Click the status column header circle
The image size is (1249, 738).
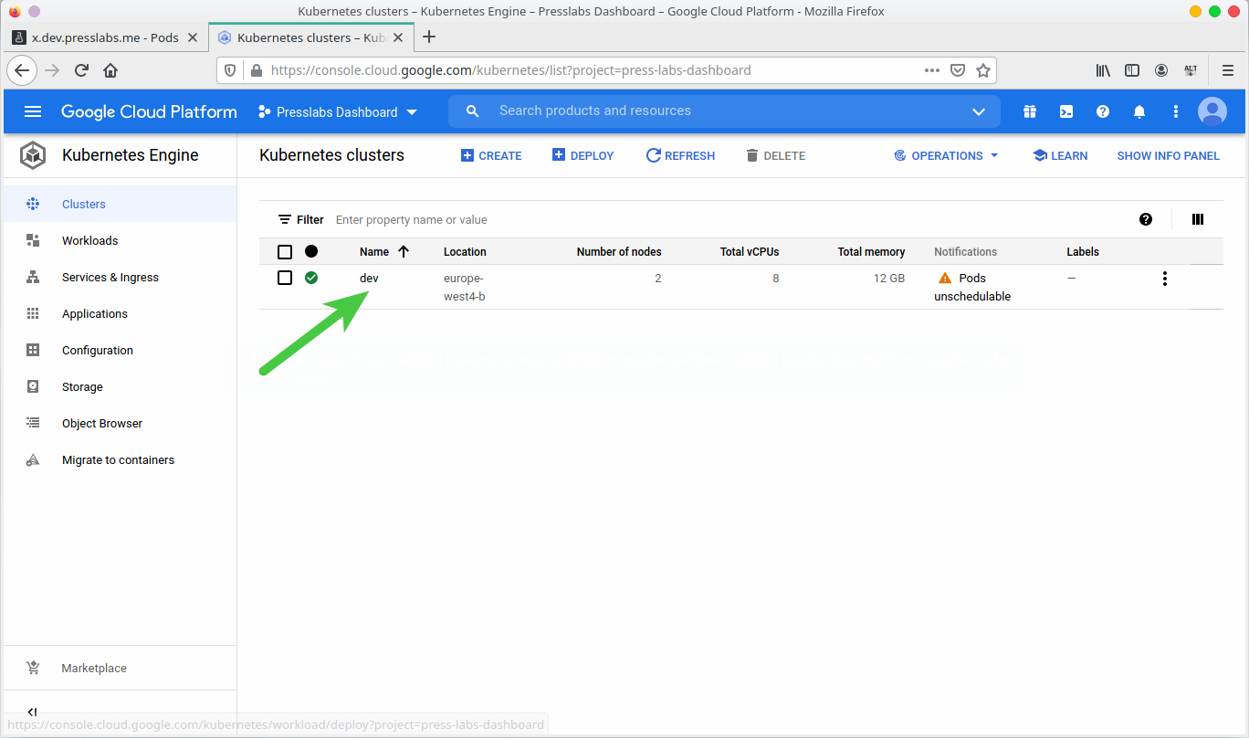pos(311,251)
